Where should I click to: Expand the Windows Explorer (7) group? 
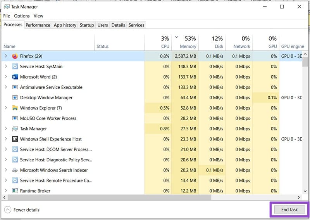[6, 108]
